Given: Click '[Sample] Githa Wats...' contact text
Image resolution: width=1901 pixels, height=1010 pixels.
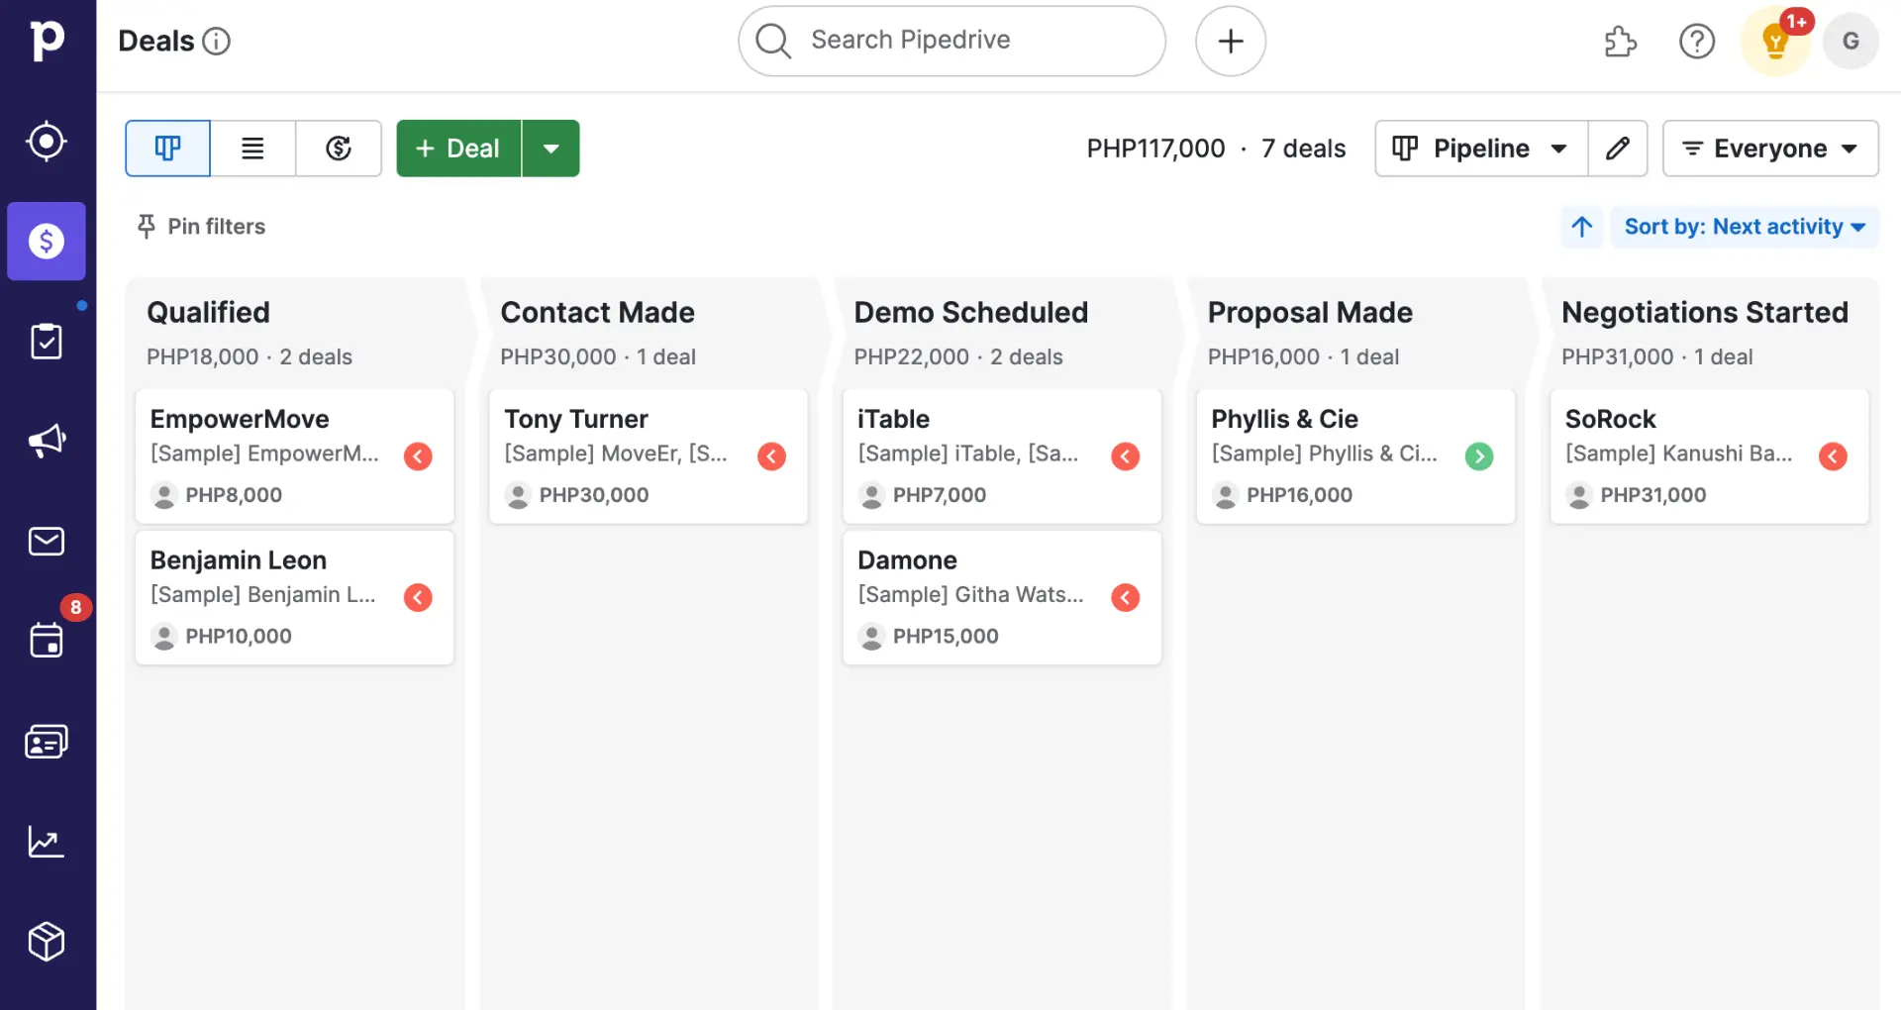Looking at the screenshot, I should pos(970,594).
